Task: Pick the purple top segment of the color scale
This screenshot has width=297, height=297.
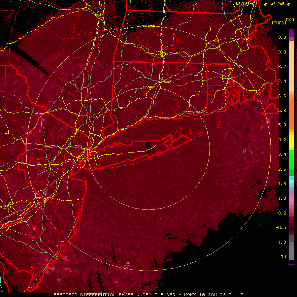Action: (291, 33)
